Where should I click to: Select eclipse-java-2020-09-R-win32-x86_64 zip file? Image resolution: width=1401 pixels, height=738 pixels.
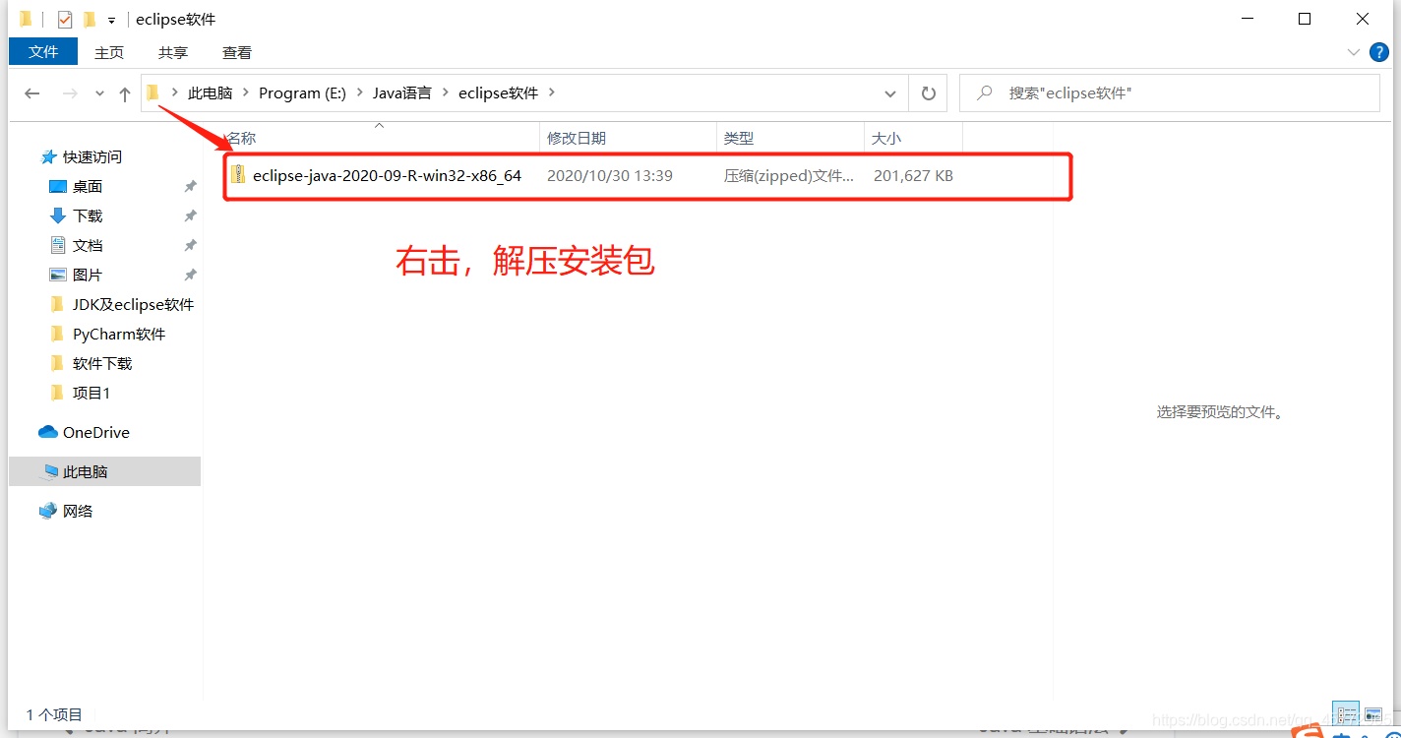point(387,176)
